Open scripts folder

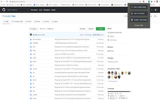[x=34, y=98]
